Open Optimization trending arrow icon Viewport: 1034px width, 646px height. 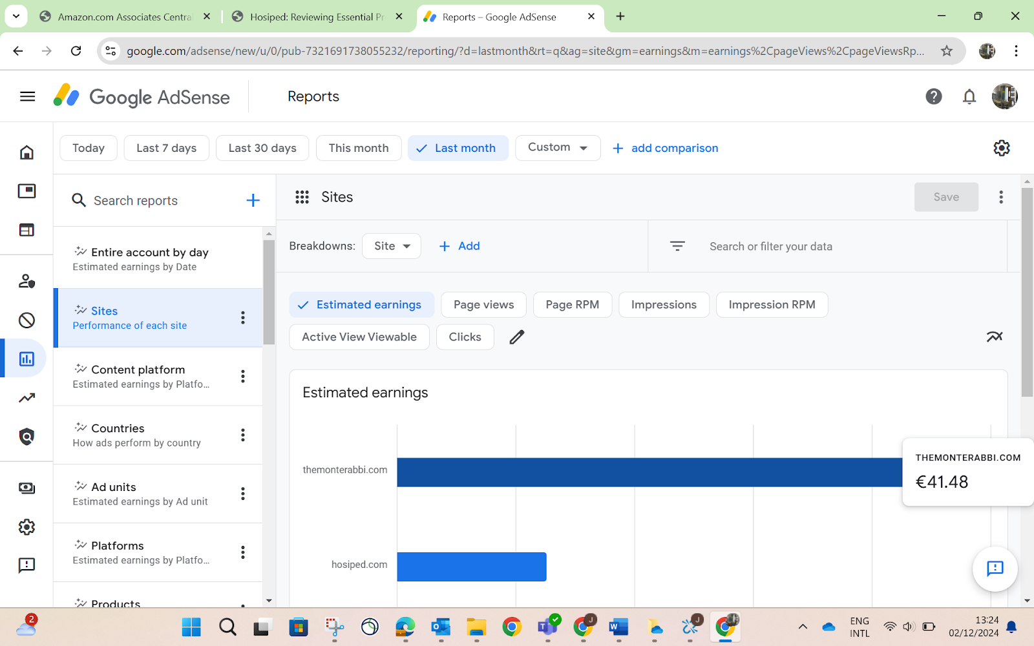[x=26, y=398]
